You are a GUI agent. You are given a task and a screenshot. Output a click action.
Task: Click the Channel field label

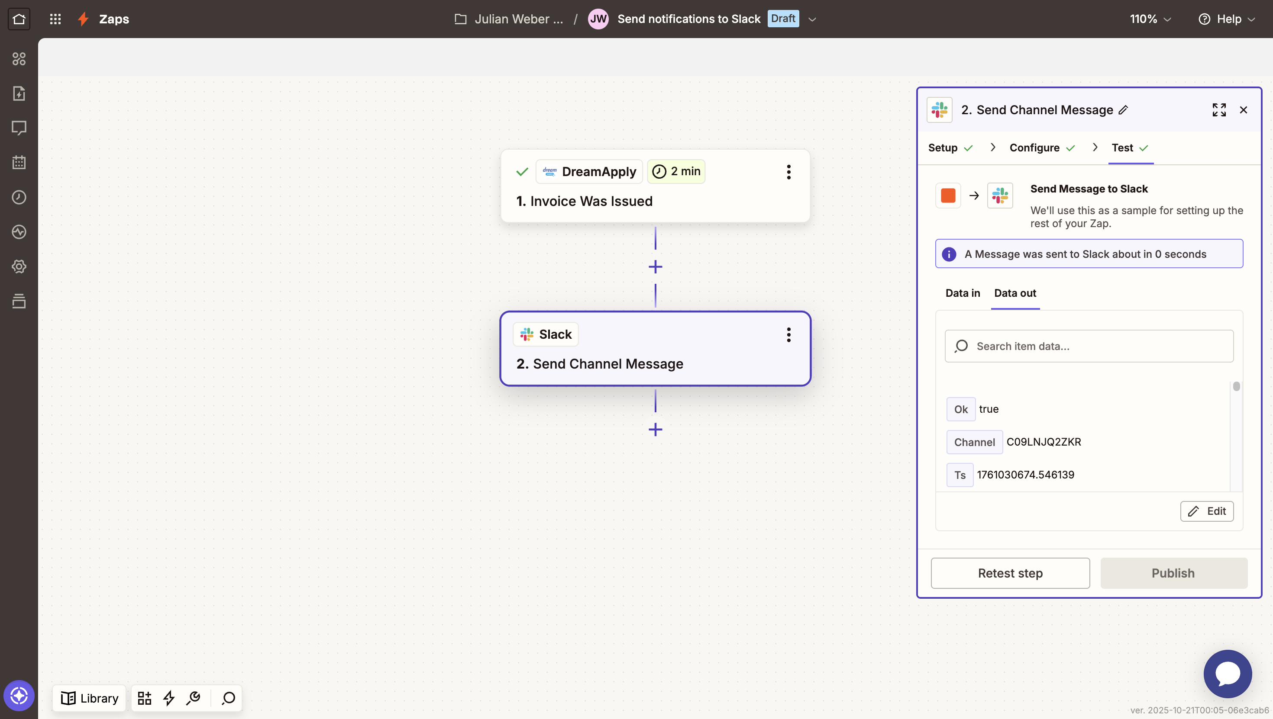975,442
